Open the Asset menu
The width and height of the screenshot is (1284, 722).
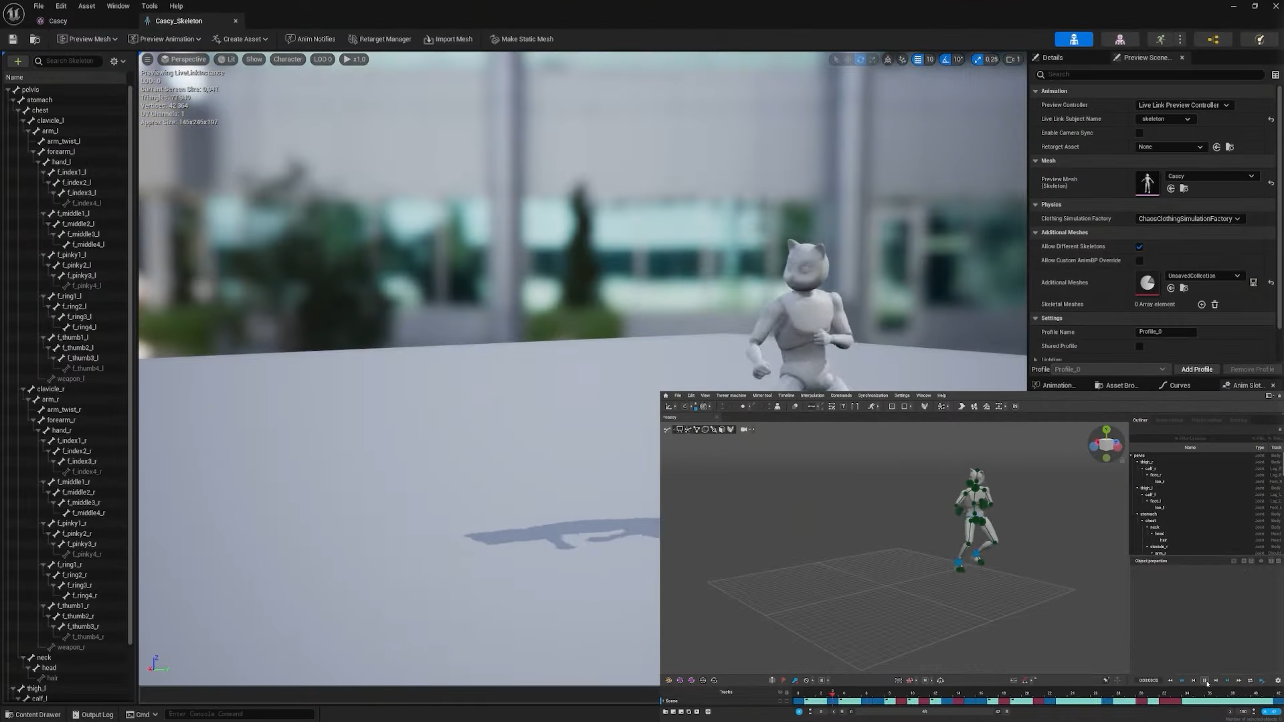tap(86, 6)
